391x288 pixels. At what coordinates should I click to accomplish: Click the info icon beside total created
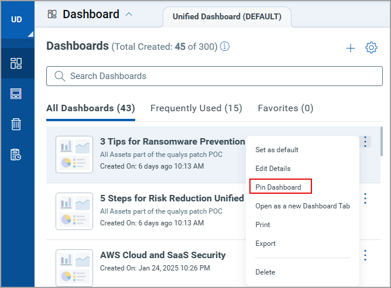pyautogui.click(x=225, y=46)
